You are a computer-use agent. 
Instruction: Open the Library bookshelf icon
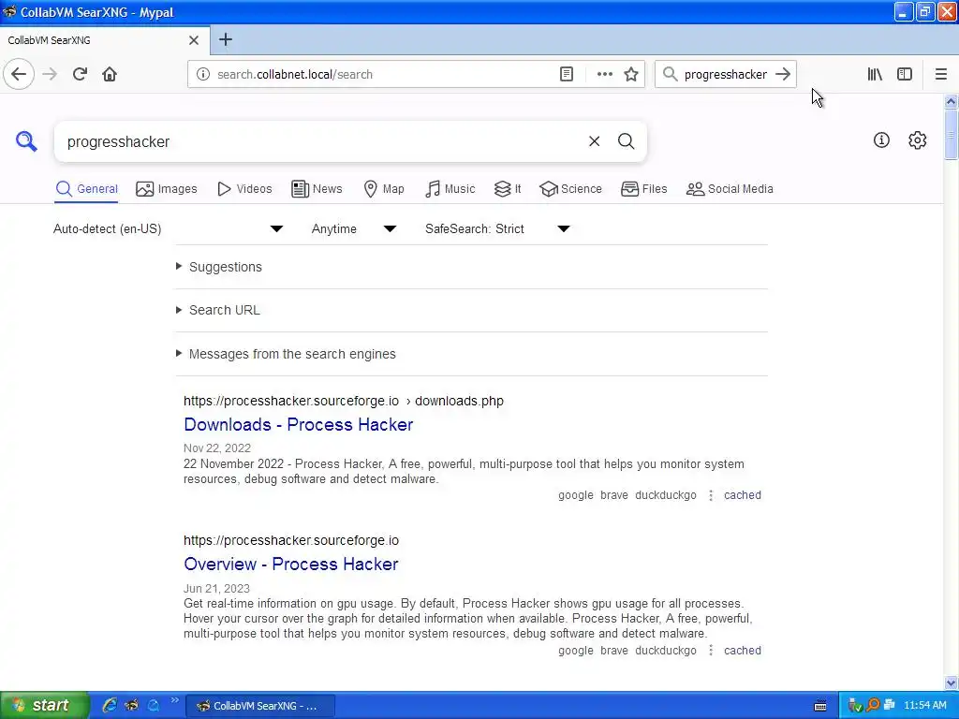coord(875,75)
